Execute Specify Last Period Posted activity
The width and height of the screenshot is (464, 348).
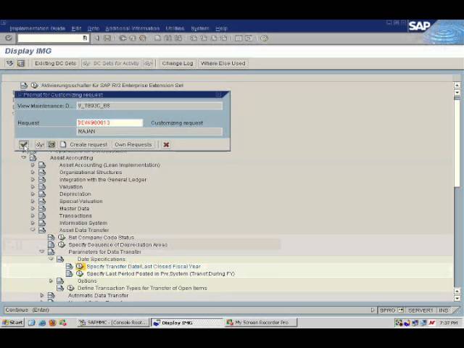pyautogui.click(x=80, y=273)
